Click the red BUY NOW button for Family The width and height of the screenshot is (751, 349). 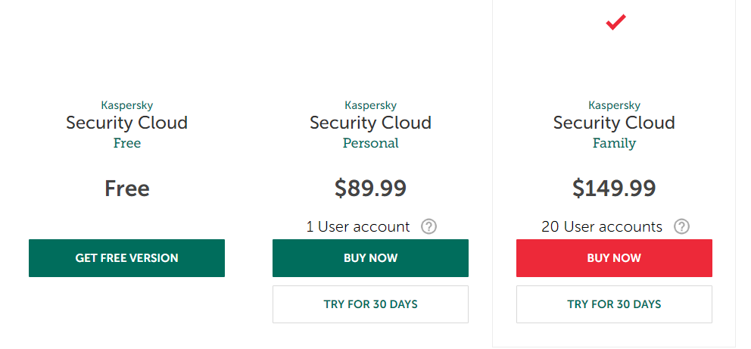point(614,258)
